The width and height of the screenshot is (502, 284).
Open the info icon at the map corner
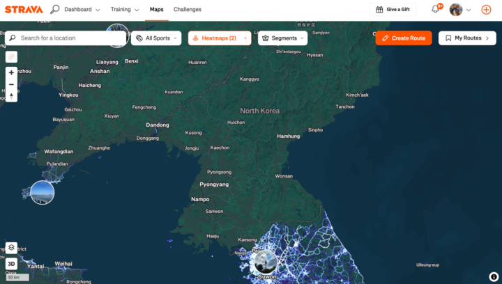coord(494,276)
